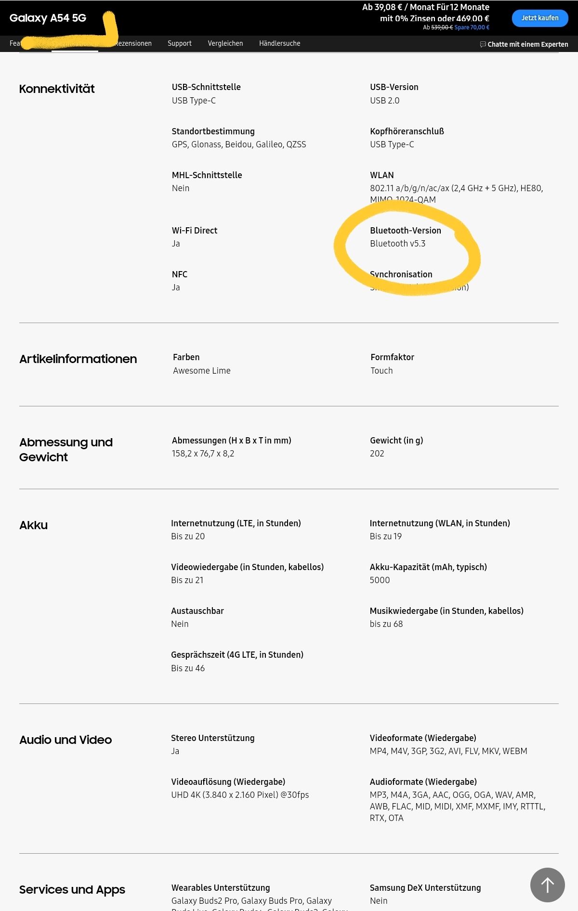Open the Händlersuche tab

(280, 43)
